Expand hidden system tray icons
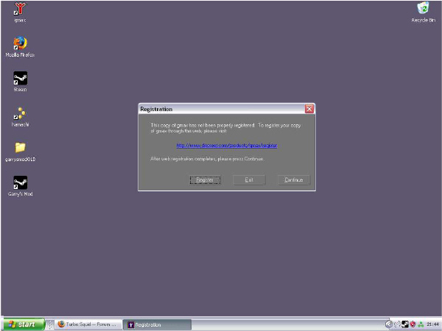Viewport: 442px width, 331px height. 388,324
